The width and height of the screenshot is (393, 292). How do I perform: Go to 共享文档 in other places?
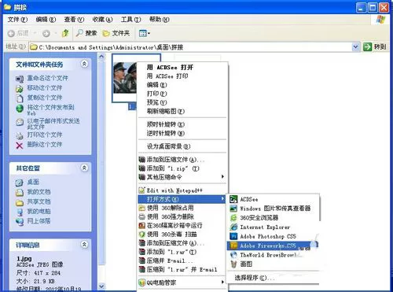(x=39, y=201)
